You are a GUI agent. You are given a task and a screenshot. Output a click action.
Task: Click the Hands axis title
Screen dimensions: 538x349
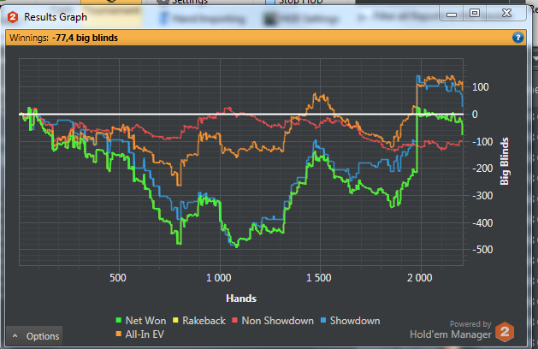(241, 299)
